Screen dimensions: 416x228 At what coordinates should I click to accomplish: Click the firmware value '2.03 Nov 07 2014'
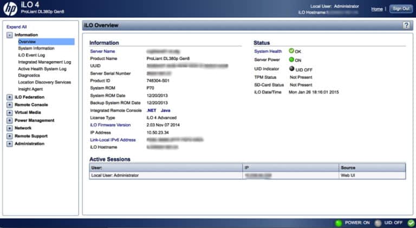pyautogui.click(x=163, y=125)
